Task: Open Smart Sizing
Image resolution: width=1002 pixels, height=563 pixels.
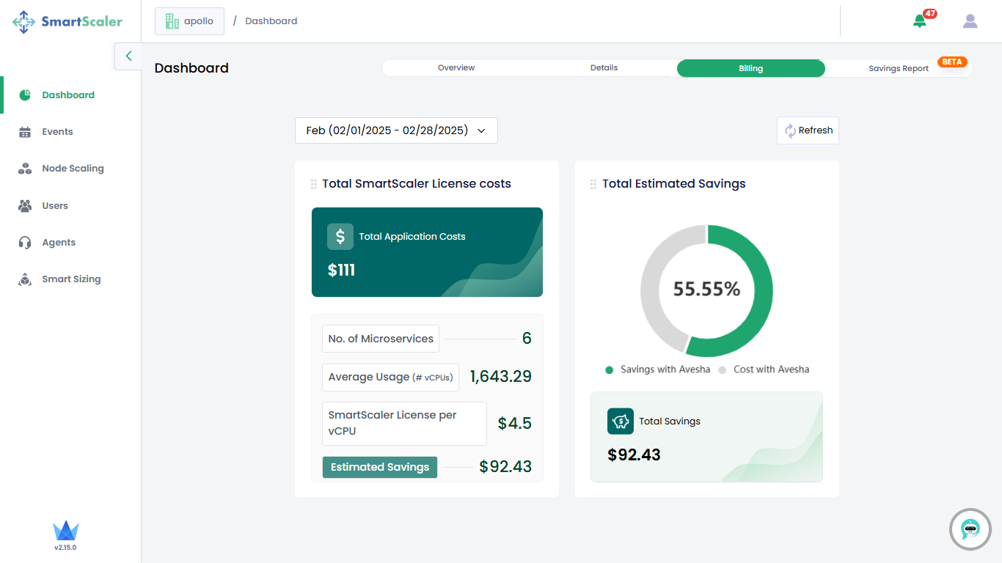Action: (71, 279)
